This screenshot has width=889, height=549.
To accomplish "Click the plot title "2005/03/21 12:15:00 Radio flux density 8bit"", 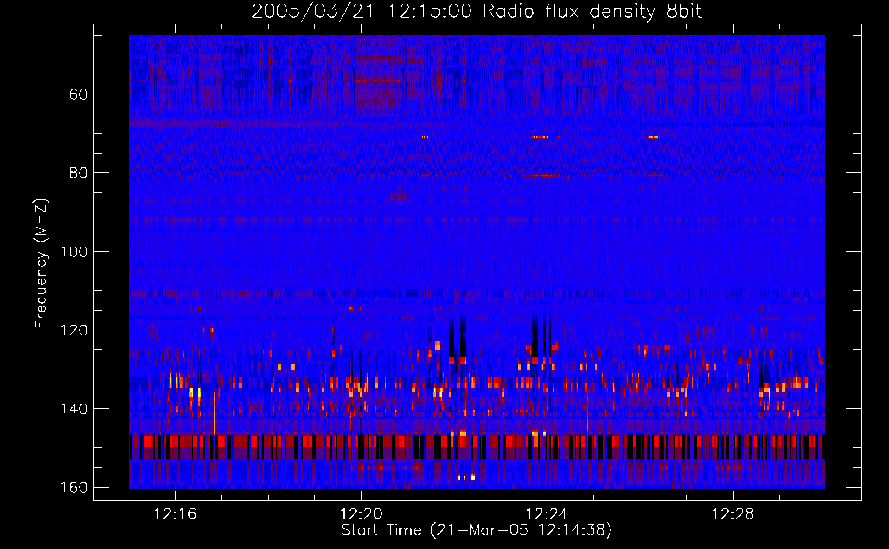I will 476,11.
